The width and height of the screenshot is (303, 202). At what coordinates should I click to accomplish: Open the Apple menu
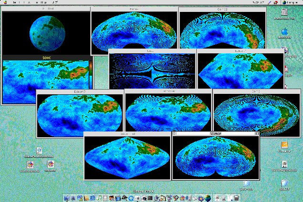click(5, 2)
